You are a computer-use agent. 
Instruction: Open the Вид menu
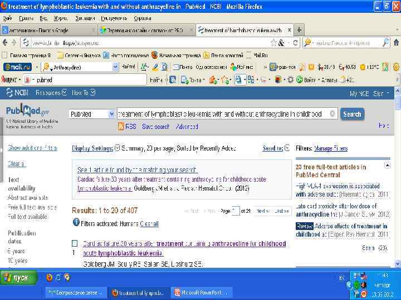(43, 18)
